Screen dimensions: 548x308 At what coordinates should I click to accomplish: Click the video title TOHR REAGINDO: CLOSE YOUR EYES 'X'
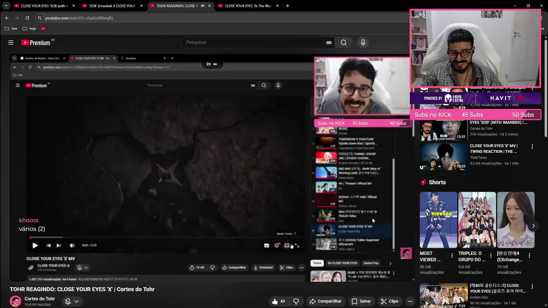[x=82, y=289]
